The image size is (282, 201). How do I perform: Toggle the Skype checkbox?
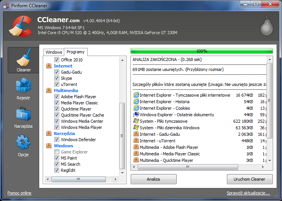pos(57,78)
